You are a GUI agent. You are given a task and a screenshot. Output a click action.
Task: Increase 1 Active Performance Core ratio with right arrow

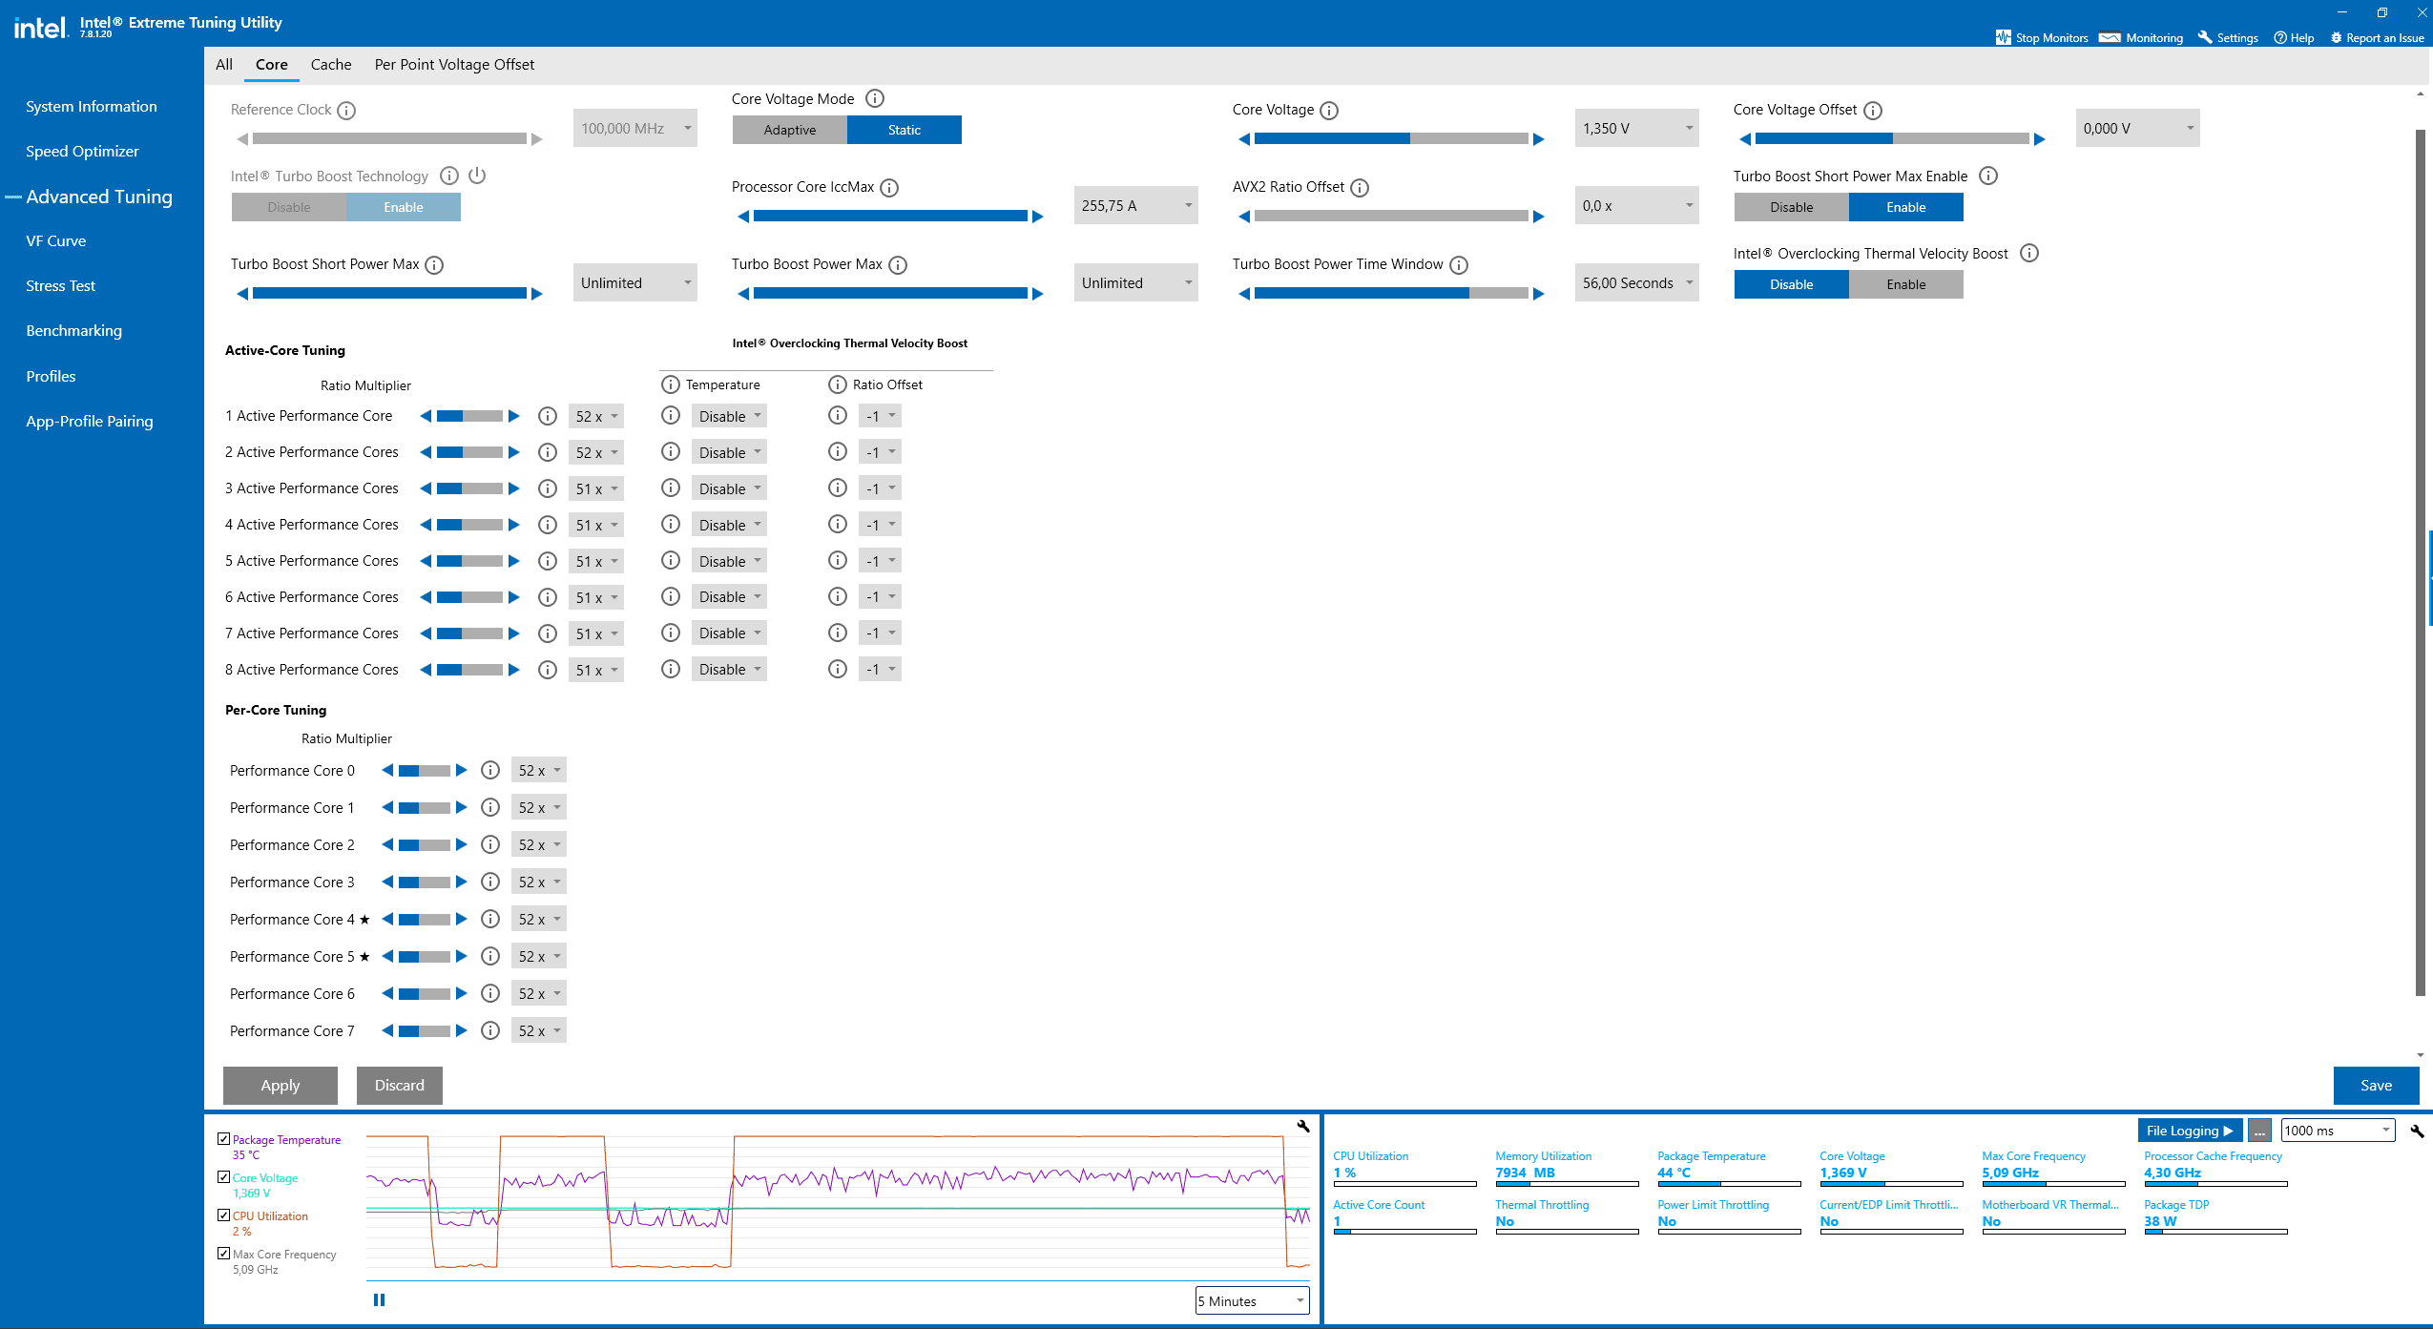click(514, 416)
